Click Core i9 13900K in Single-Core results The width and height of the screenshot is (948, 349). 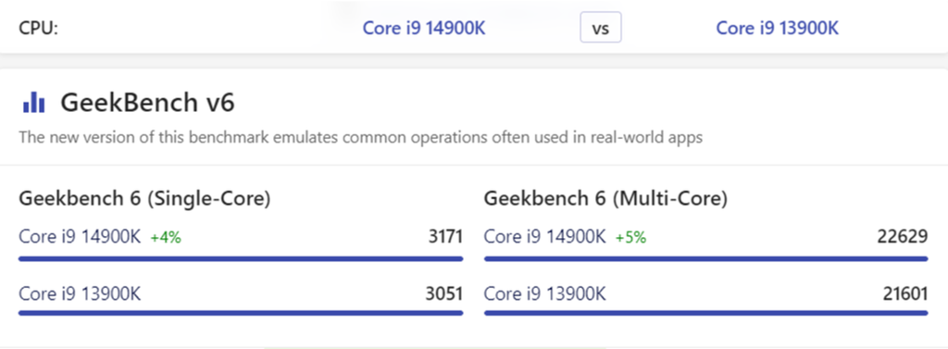[x=80, y=294]
